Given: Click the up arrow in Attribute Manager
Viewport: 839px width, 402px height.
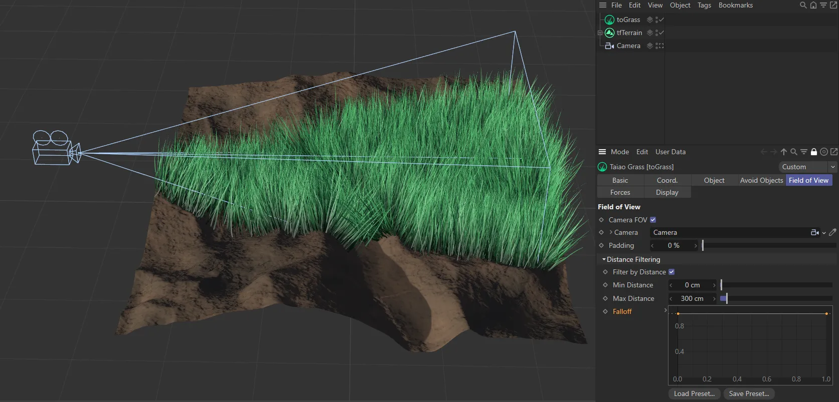Looking at the screenshot, I should point(784,152).
